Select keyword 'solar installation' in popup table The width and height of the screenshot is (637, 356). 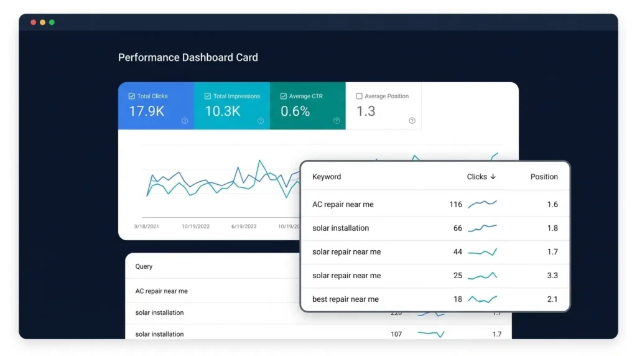tap(340, 228)
